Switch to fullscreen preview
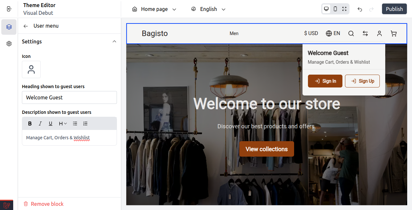 click(x=344, y=9)
